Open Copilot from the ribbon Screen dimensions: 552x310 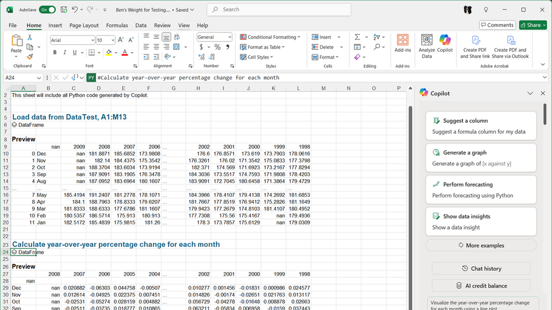[444, 40]
